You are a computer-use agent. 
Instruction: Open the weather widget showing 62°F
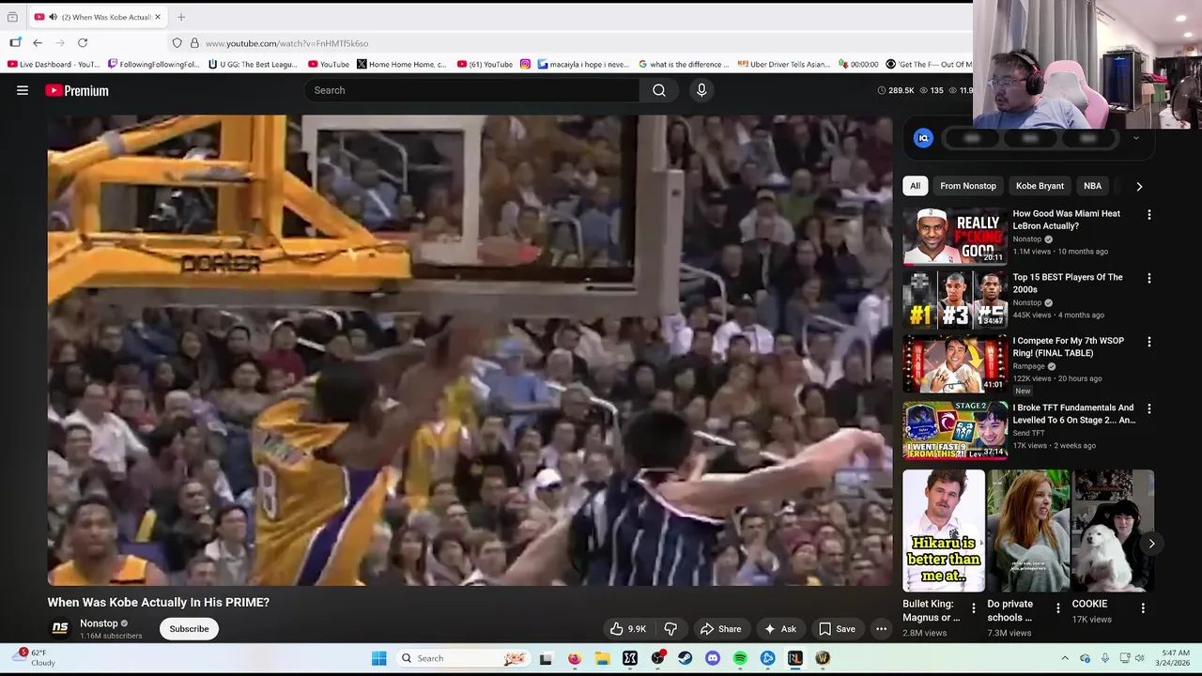(x=33, y=657)
